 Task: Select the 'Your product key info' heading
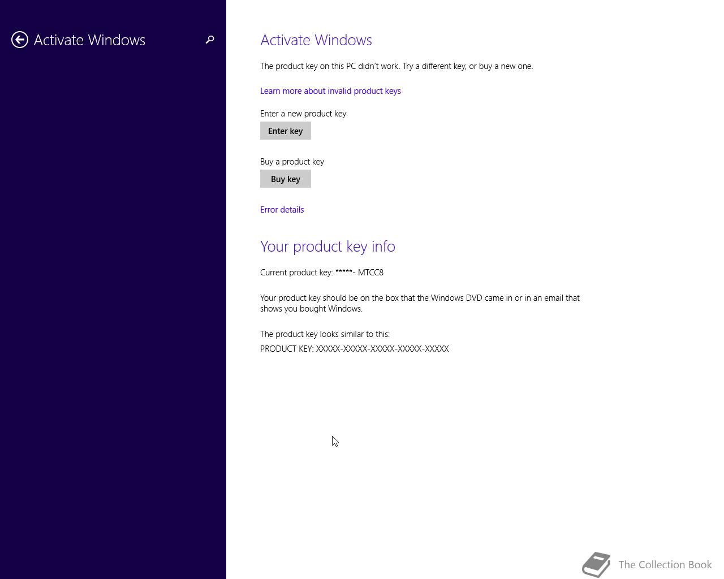click(327, 247)
